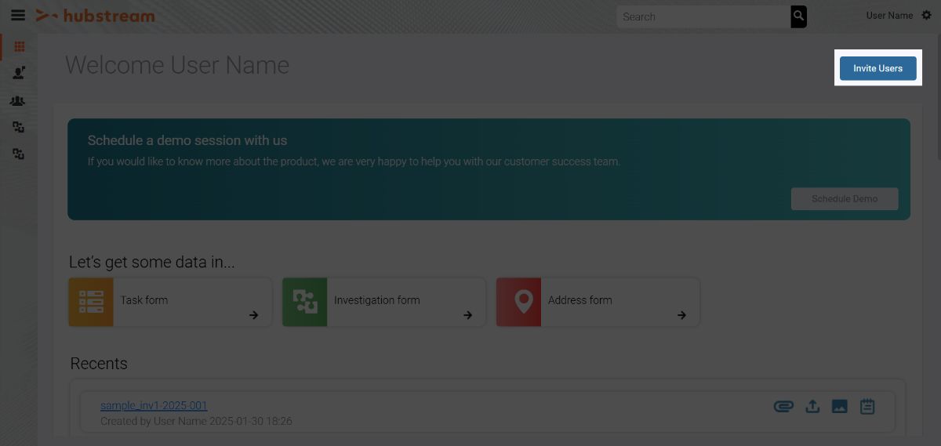Open the user group icon in sidebar
941x446 pixels.
[18, 101]
